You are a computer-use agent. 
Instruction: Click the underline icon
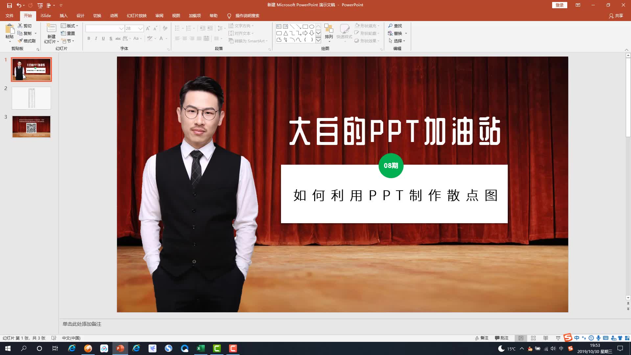(x=103, y=38)
